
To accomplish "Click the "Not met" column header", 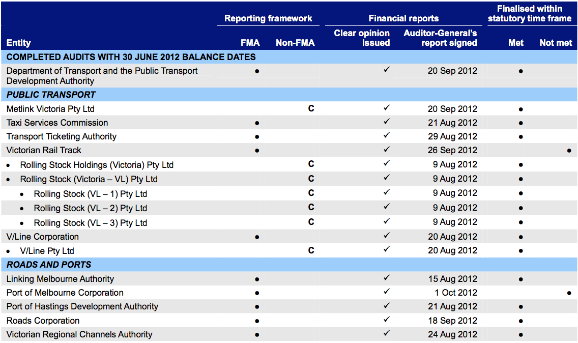I will click(x=556, y=43).
